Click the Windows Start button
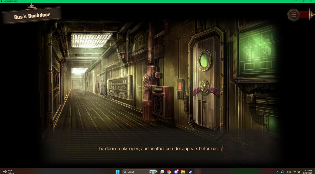The height and width of the screenshot is (174, 315). (118, 172)
